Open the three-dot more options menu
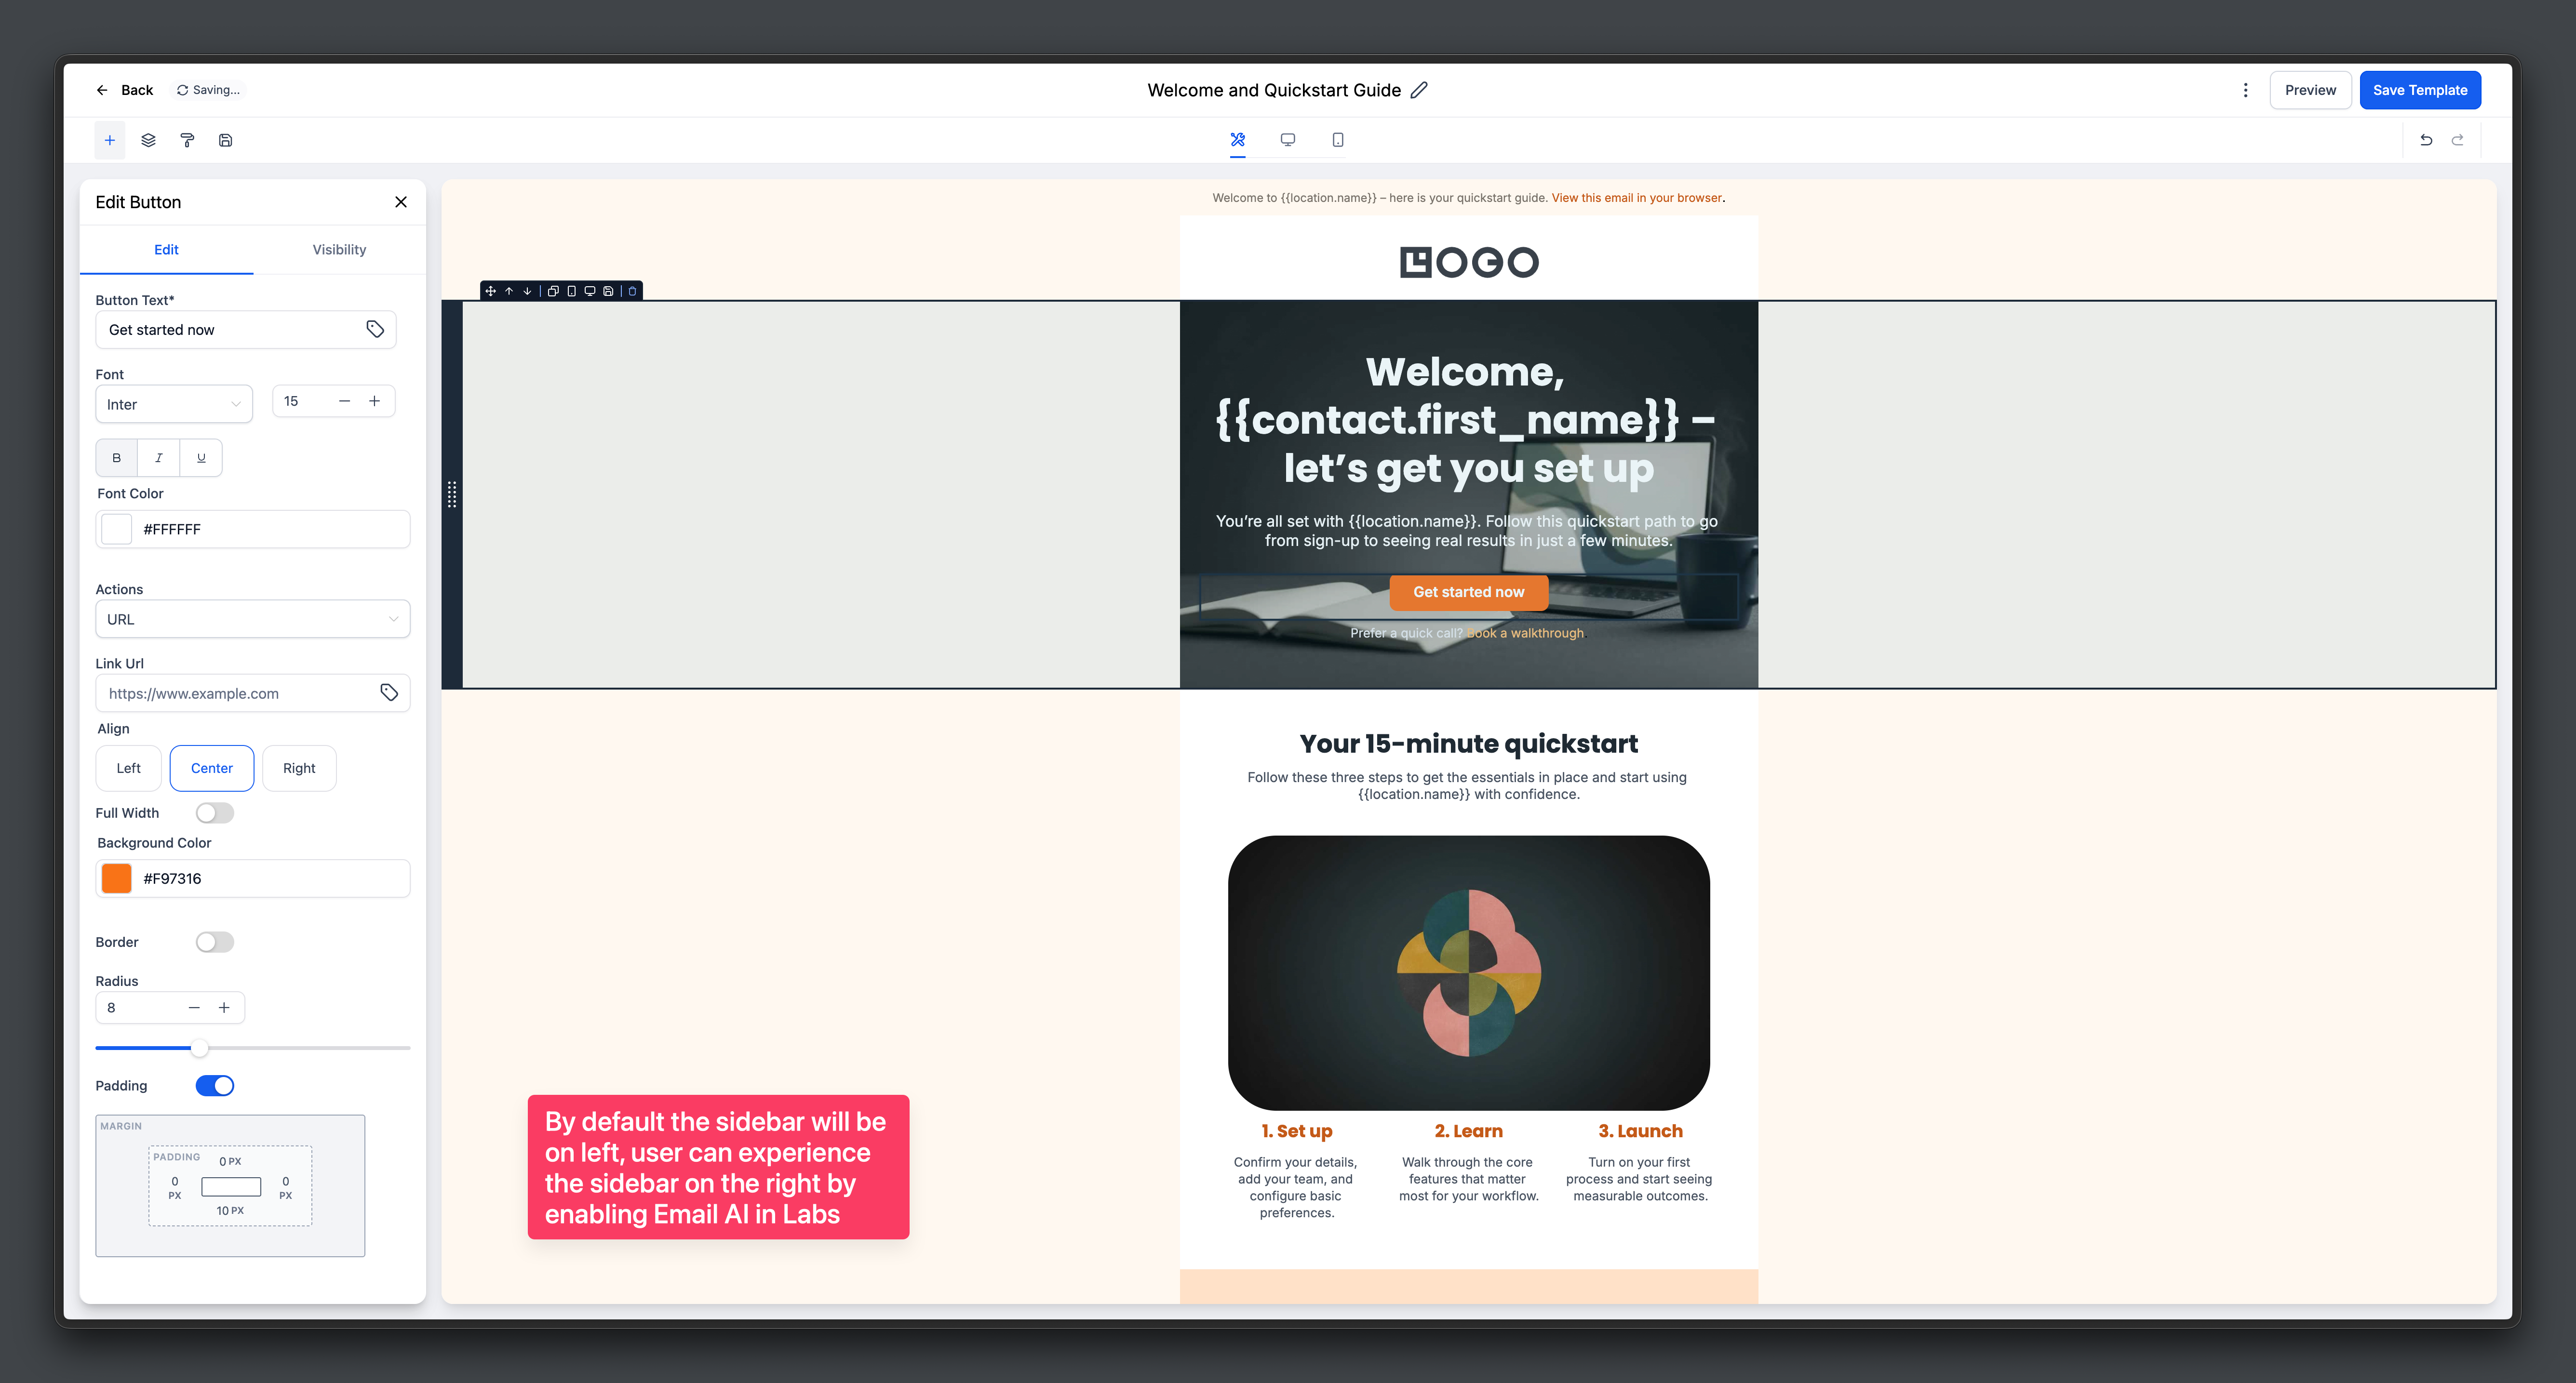Viewport: 2576px width, 1383px height. pyautogui.click(x=2246, y=90)
